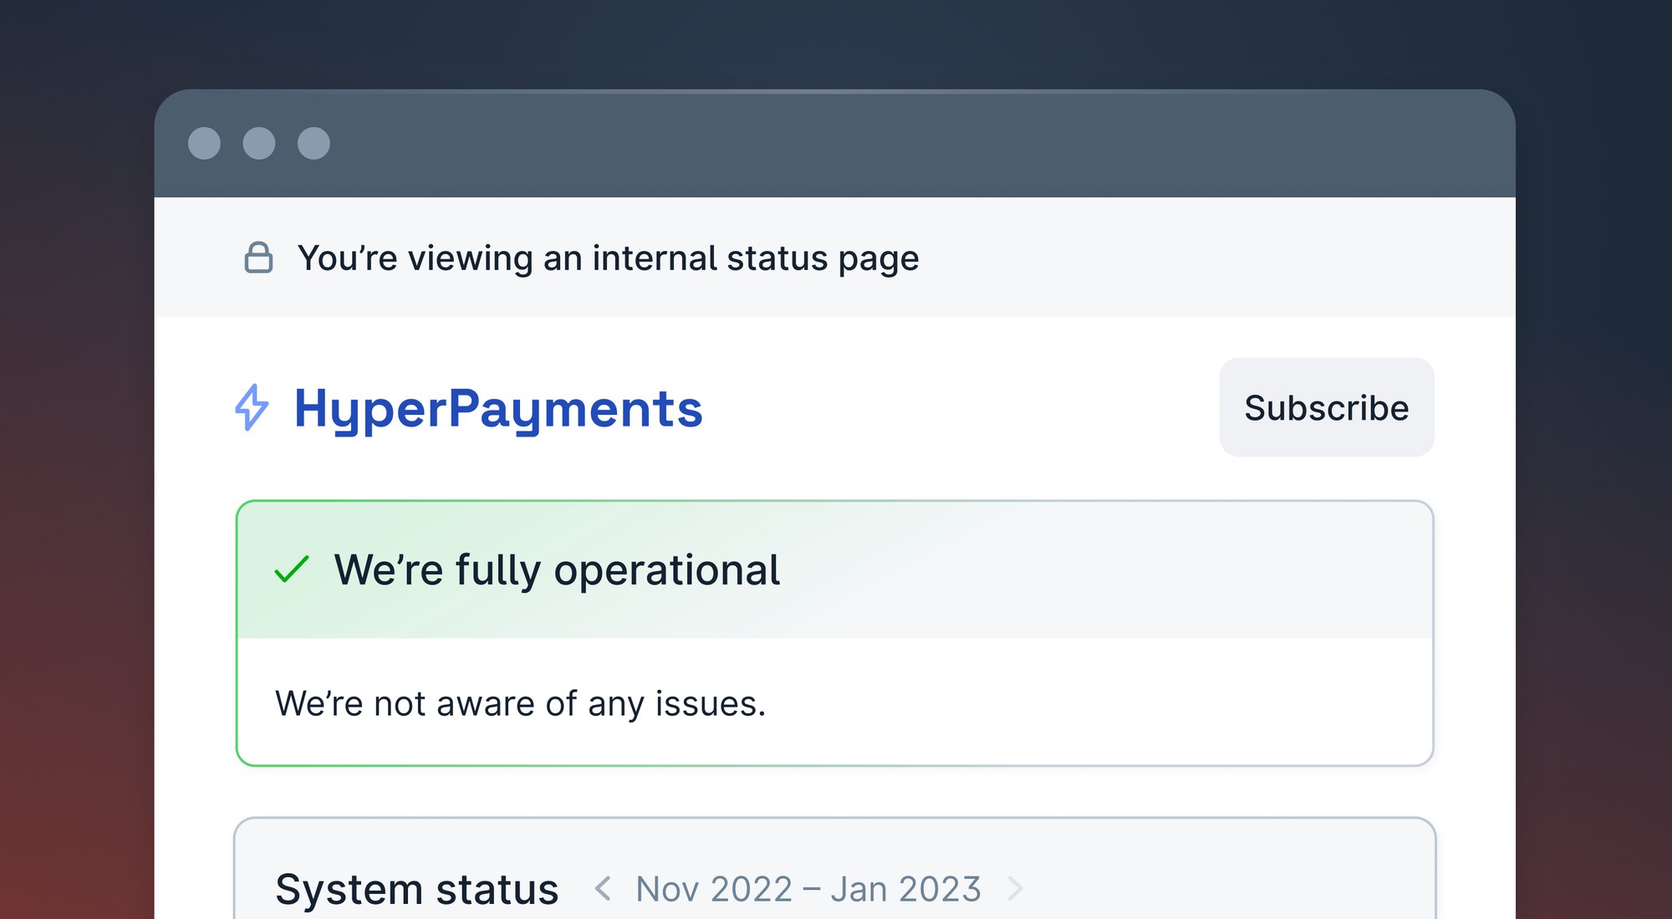Viewport: 1672px width, 919px height.
Task: Click the third window control dot
Action: 313,143
